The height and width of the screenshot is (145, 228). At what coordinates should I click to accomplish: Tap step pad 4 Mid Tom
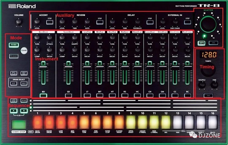(72, 122)
